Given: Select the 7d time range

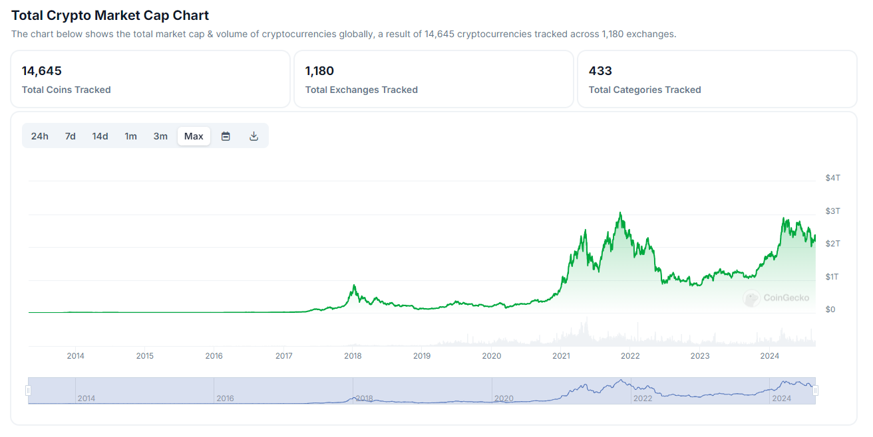Looking at the screenshot, I should click(70, 136).
